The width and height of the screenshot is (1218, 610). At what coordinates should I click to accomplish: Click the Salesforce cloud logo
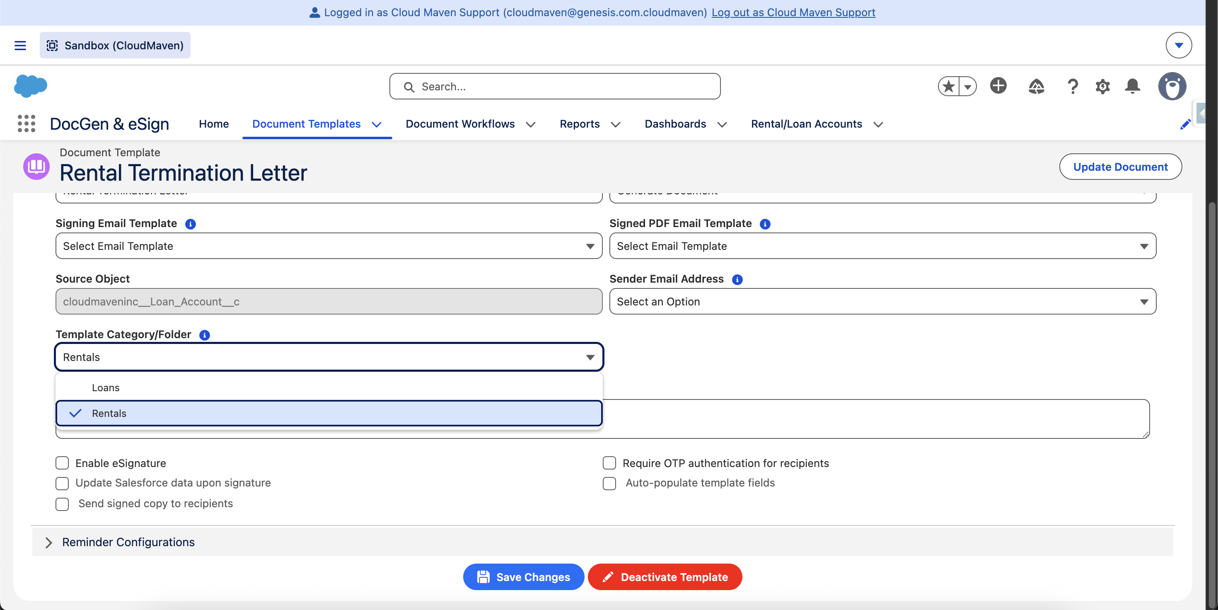click(x=31, y=86)
